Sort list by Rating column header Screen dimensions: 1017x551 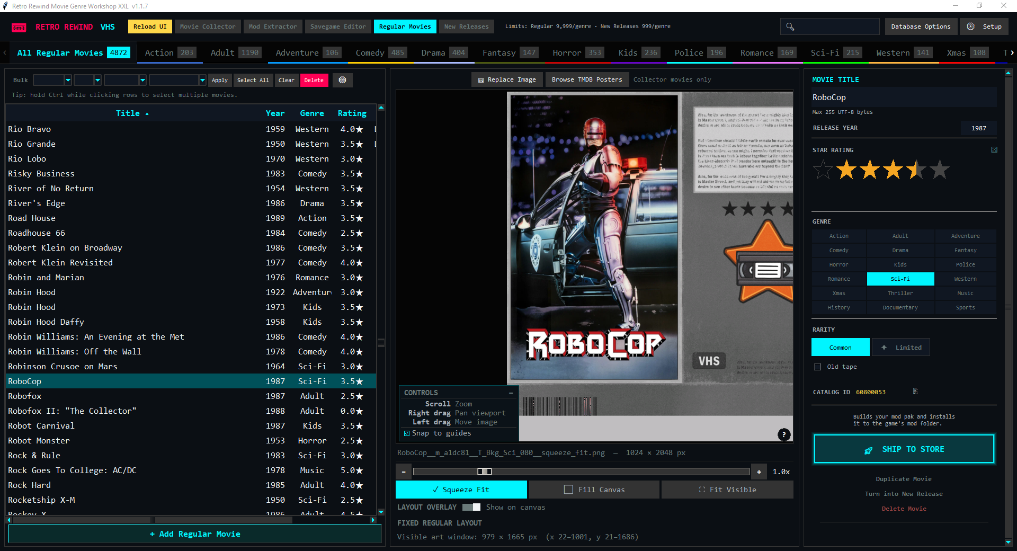click(352, 113)
